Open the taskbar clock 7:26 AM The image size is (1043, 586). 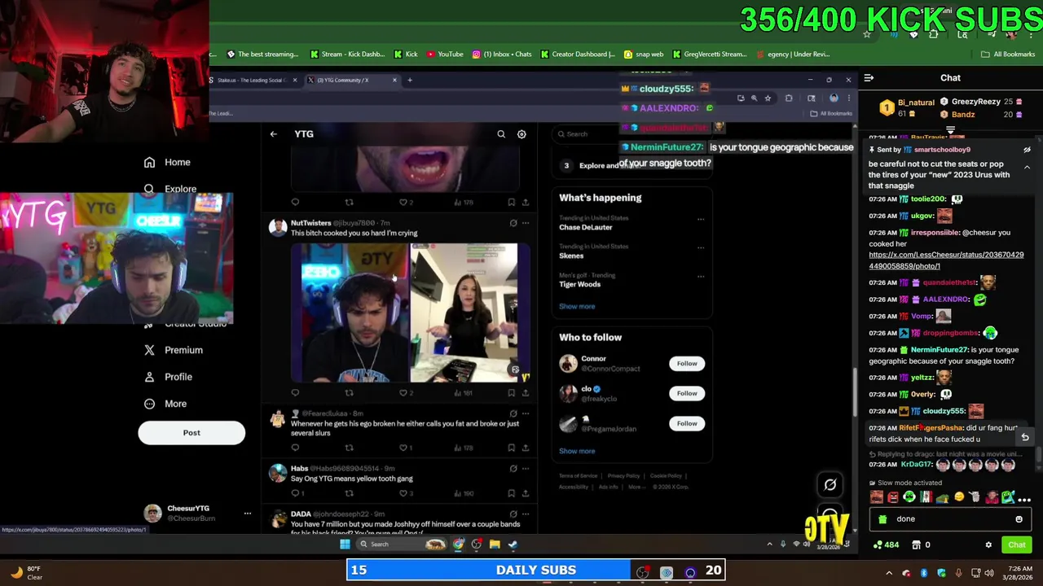pos(1019,573)
